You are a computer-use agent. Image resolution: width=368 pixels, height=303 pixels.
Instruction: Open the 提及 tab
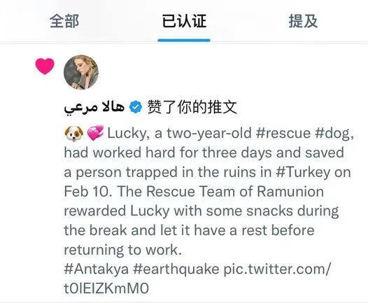[x=303, y=21]
